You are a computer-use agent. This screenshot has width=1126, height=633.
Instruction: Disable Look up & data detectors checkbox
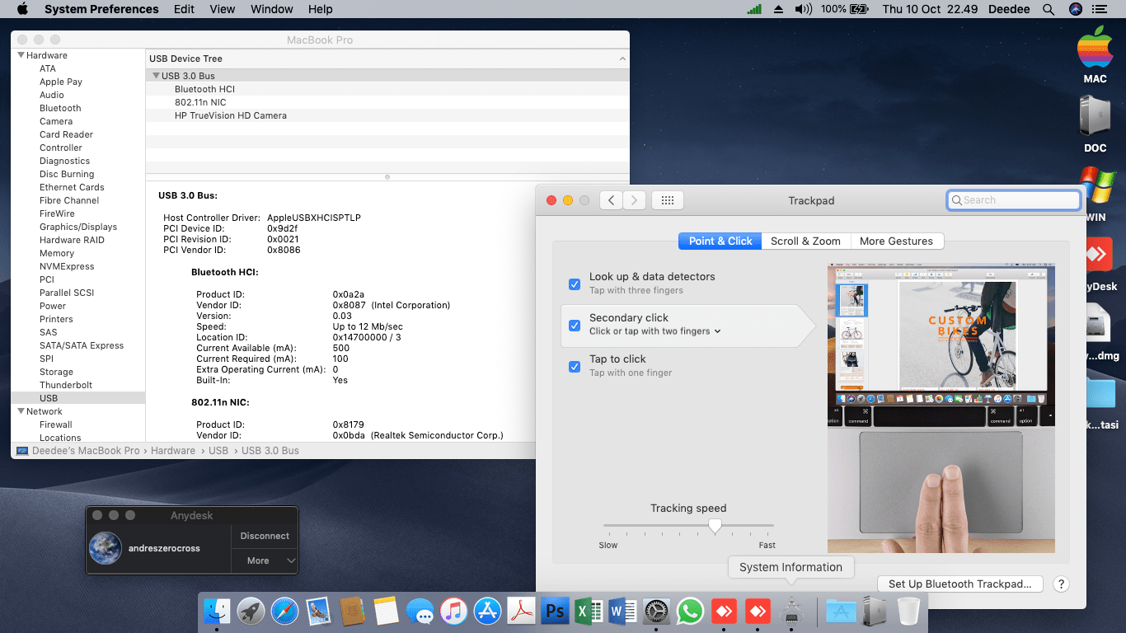point(575,284)
